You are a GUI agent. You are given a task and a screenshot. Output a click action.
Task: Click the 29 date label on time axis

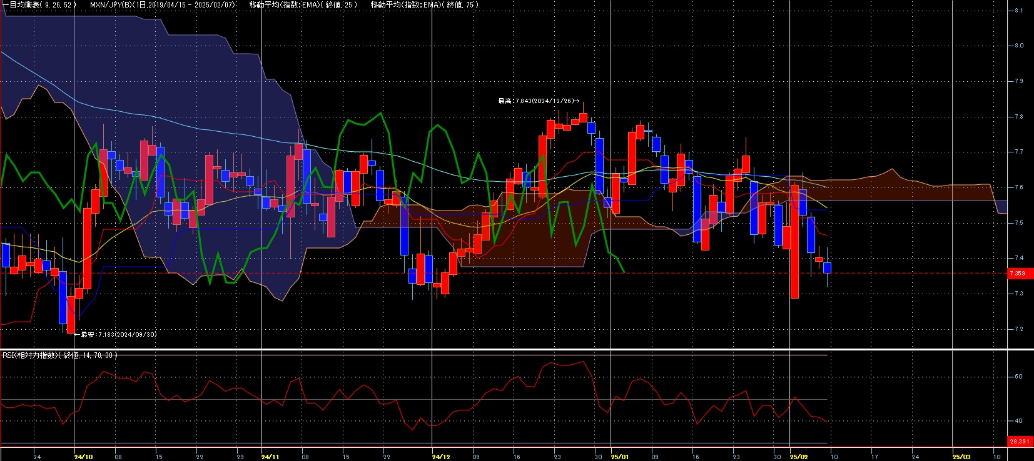click(240, 457)
